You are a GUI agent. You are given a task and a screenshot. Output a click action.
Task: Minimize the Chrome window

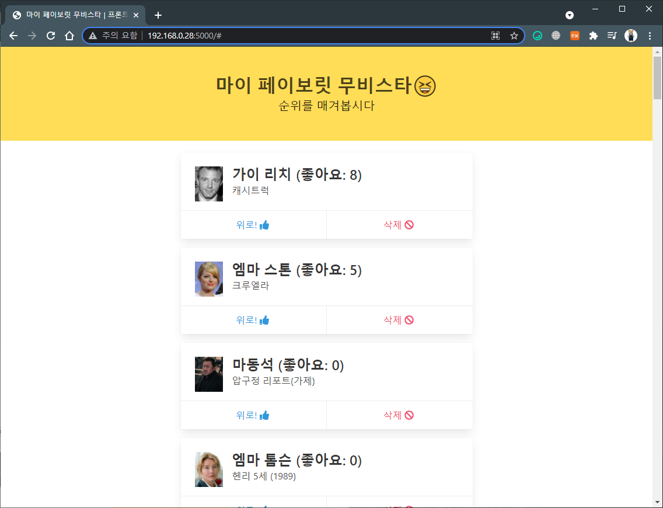click(595, 9)
